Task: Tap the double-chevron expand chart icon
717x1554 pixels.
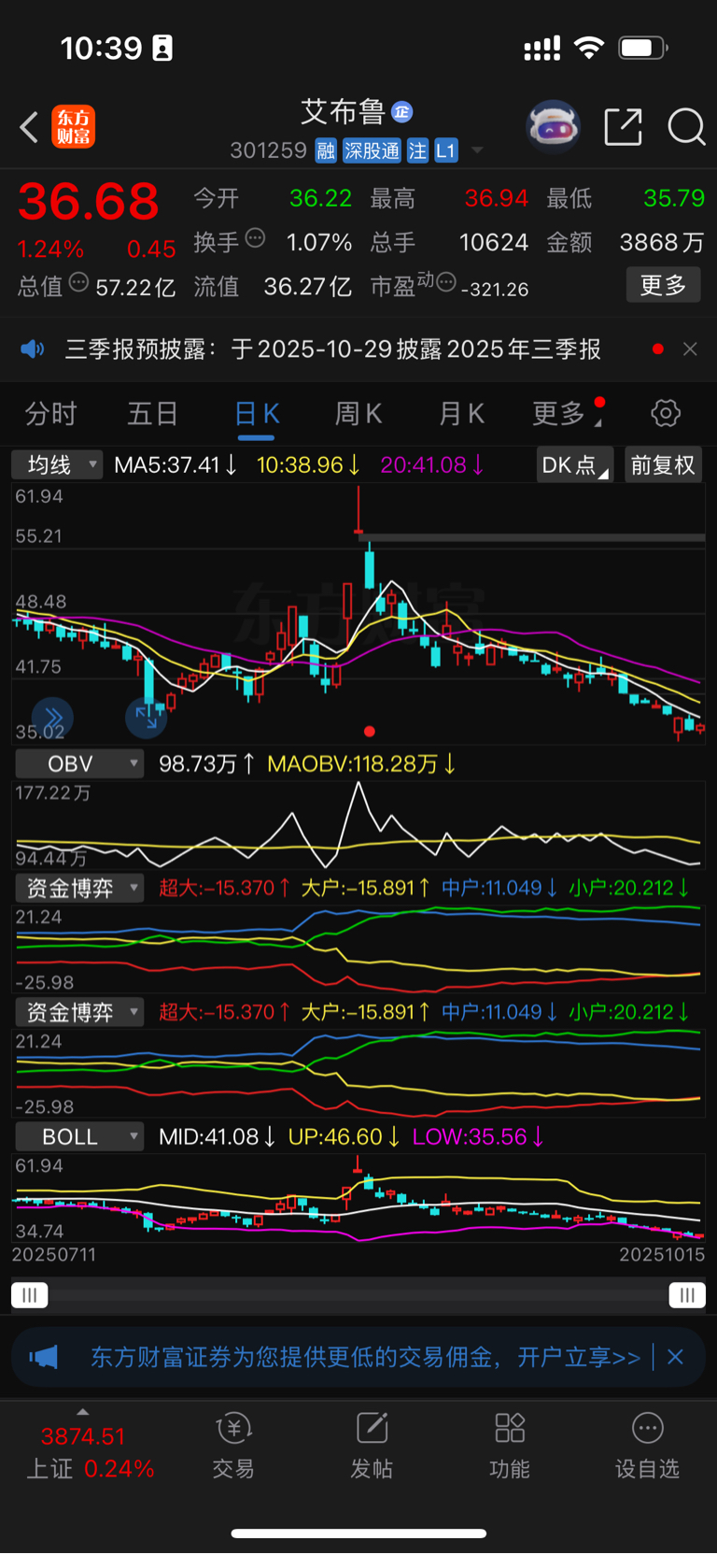Action: (x=52, y=717)
